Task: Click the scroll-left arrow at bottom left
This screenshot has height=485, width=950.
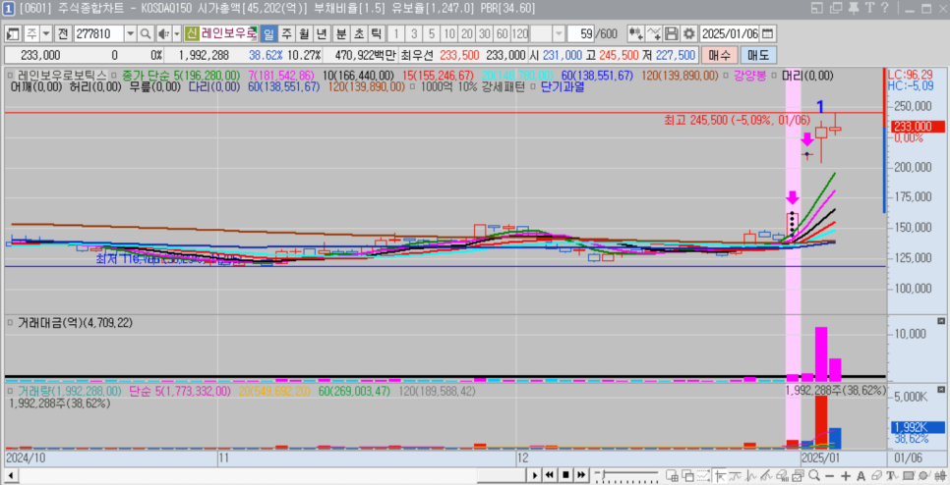Action: pos(11,476)
